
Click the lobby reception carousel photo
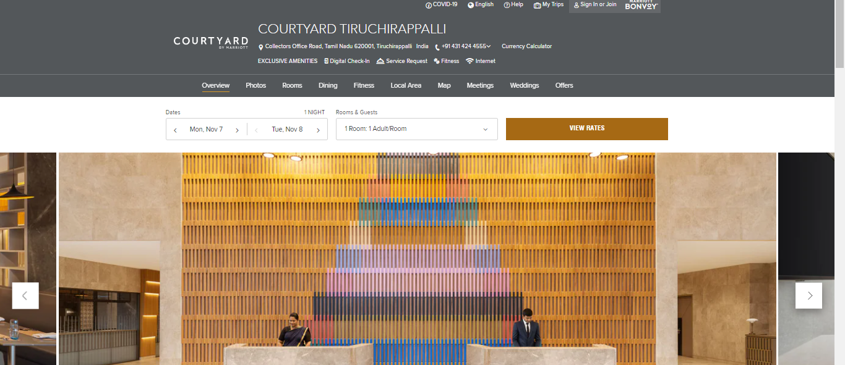418,259
